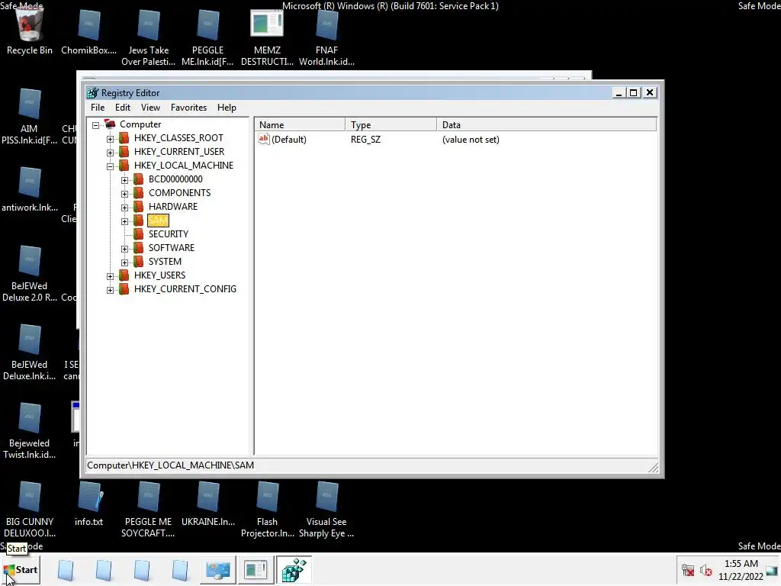Viewport: 781px width, 586px height.
Task: Click the Show desktop button in tray corner
Action: (772, 570)
